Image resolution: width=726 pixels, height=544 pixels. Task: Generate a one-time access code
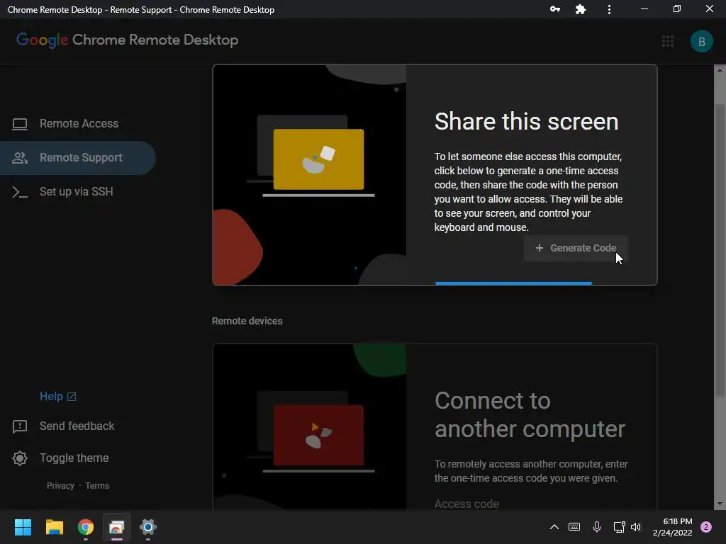pyautogui.click(x=576, y=249)
